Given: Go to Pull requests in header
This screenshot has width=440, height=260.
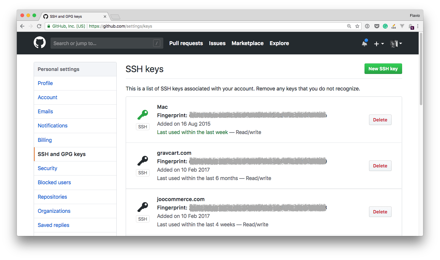Looking at the screenshot, I should (x=186, y=43).
